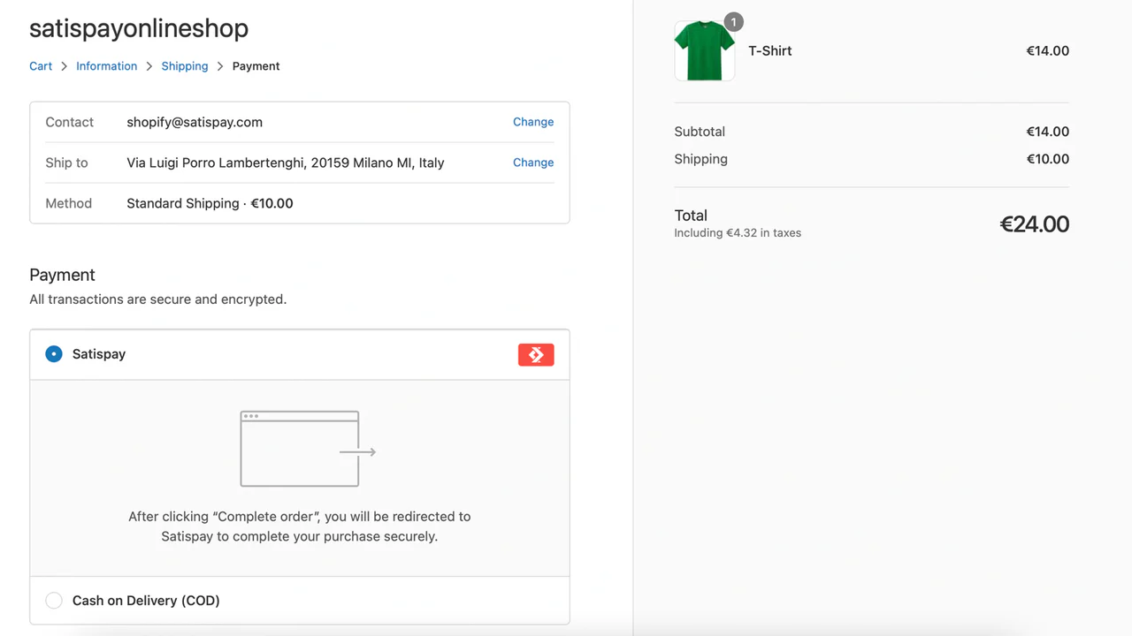Image resolution: width=1132 pixels, height=636 pixels.
Task: Click the Subtotal €14.00 amount
Action: (x=1048, y=132)
